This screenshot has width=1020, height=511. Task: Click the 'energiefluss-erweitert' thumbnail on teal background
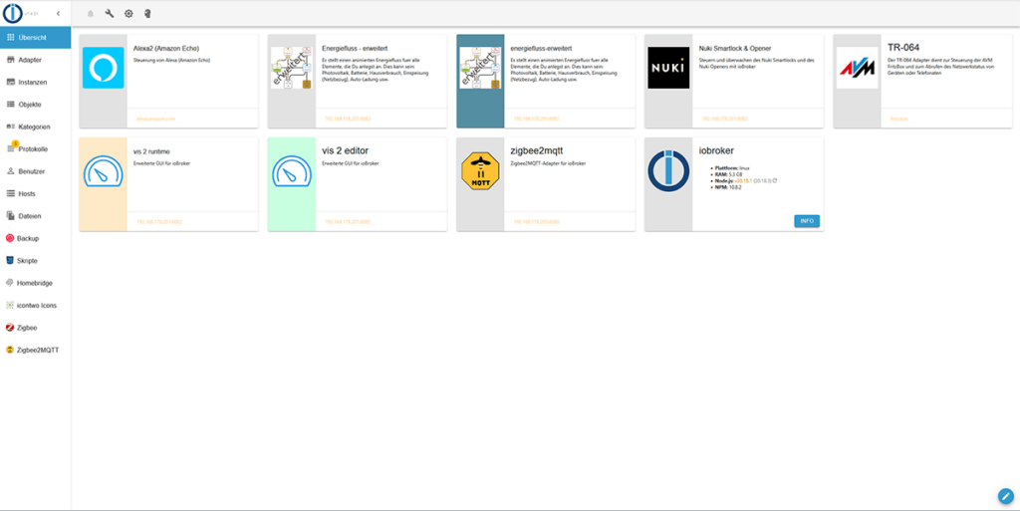(x=480, y=68)
